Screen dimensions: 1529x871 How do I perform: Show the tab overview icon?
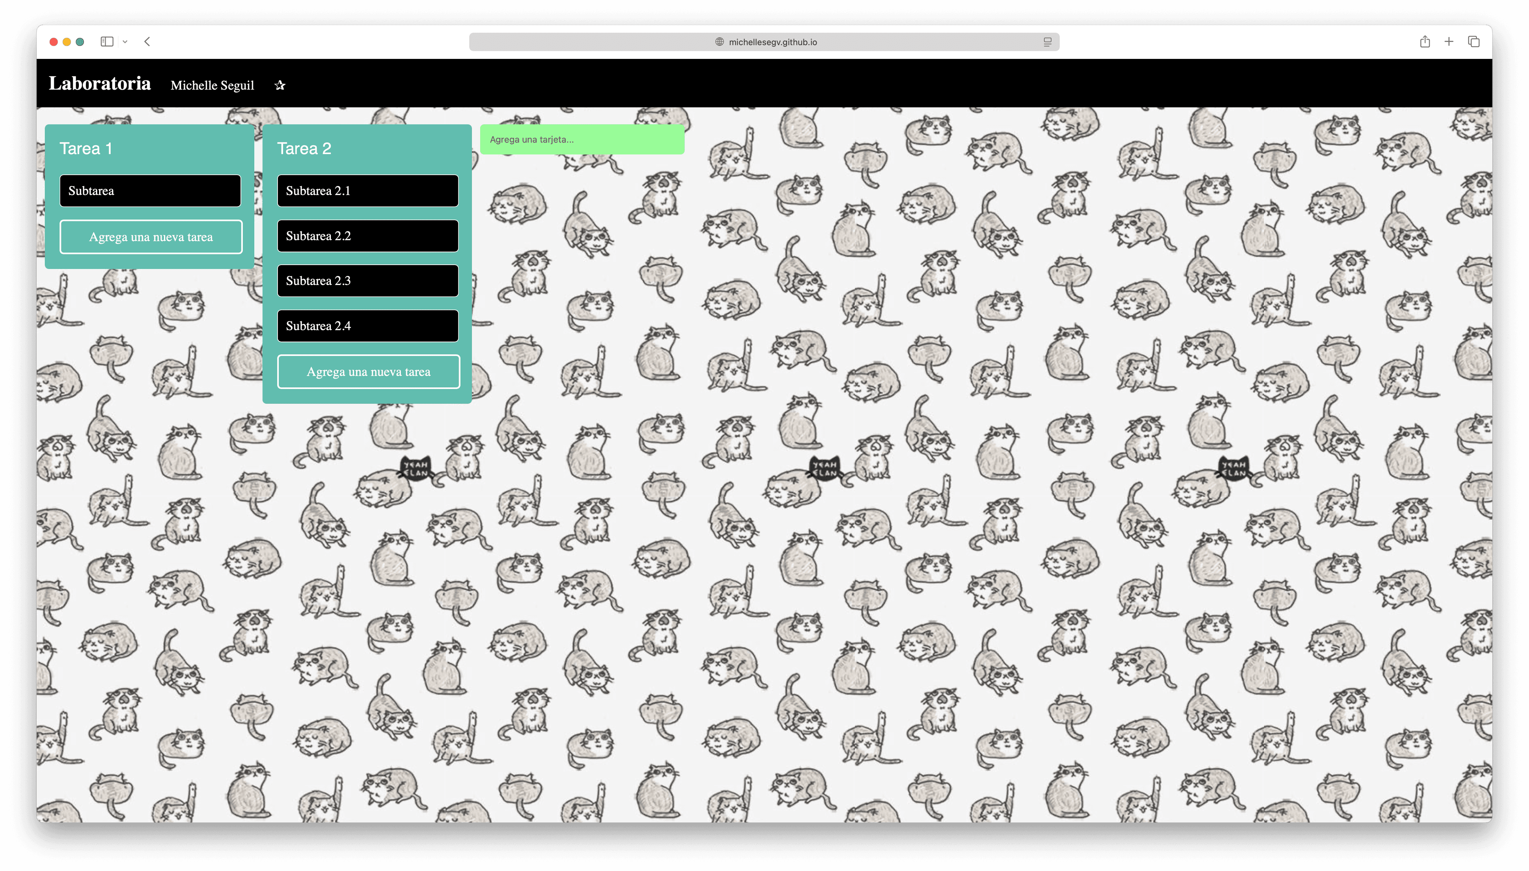(1473, 42)
